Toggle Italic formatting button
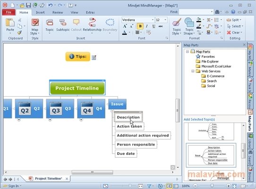256x189 pixels. [x=147, y=26]
